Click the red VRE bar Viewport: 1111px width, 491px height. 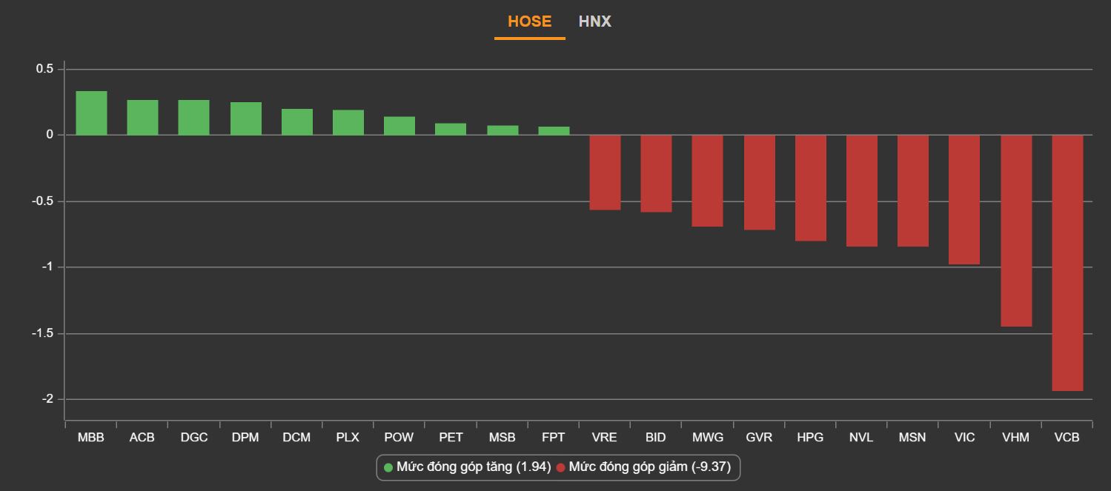[x=605, y=173]
